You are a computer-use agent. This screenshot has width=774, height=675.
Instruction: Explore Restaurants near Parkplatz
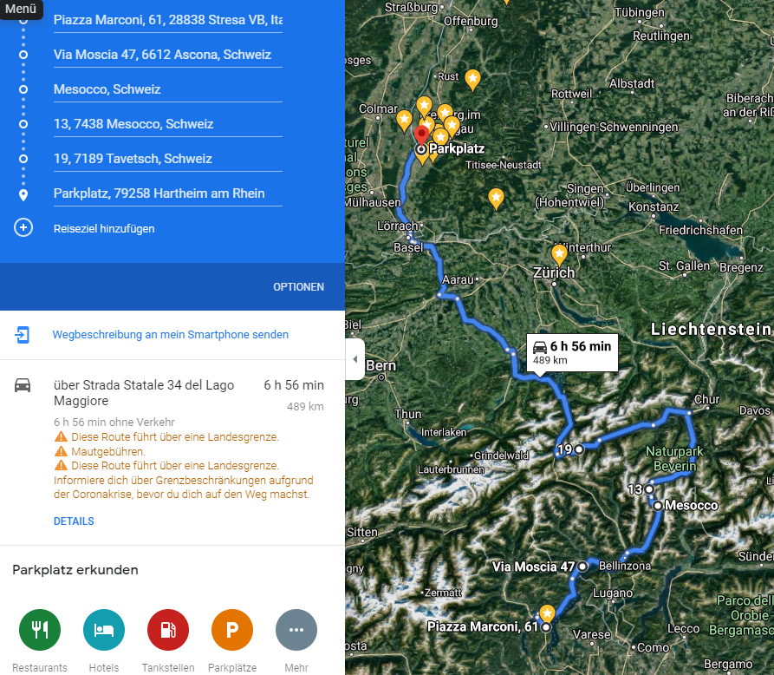tap(40, 630)
